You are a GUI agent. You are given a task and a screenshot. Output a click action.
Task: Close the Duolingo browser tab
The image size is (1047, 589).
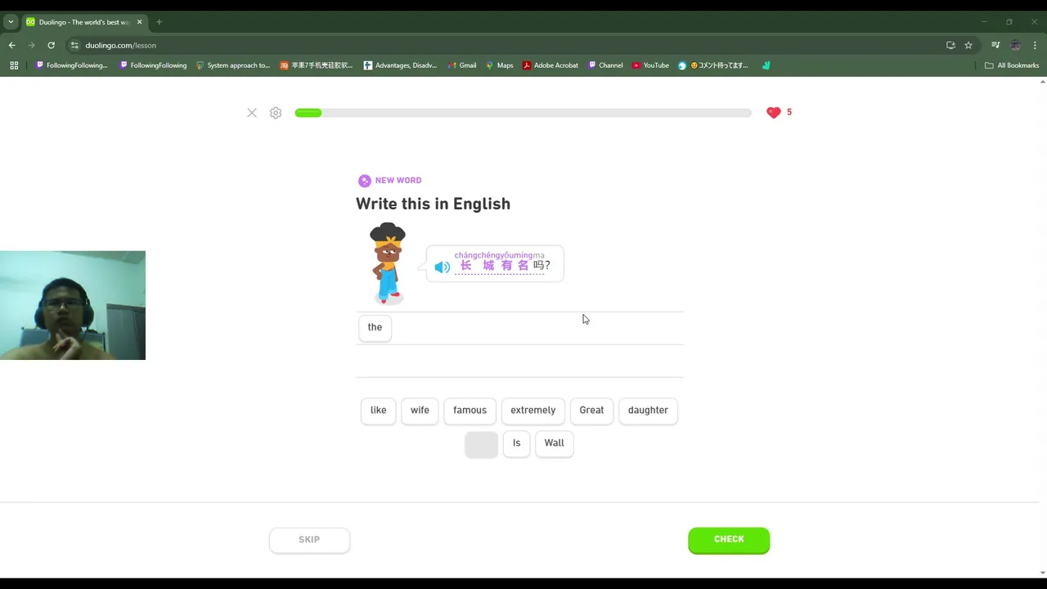click(139, 22)
